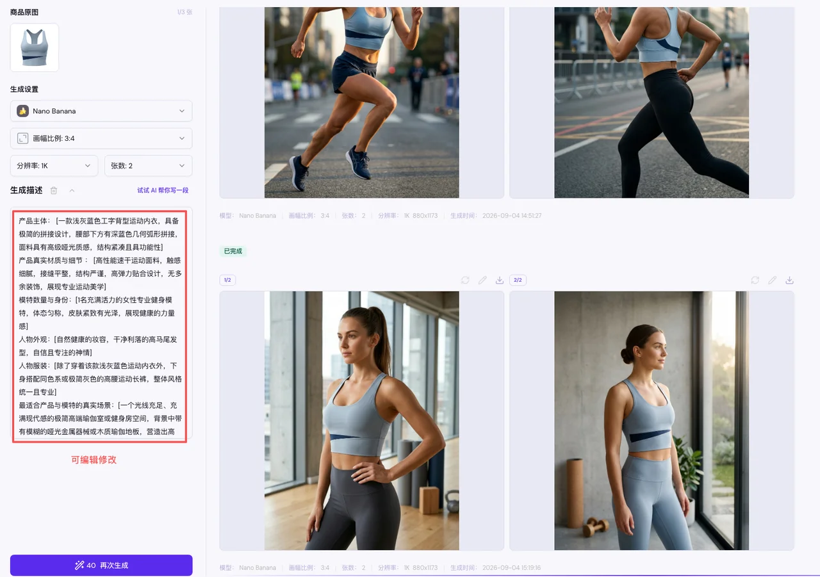The width and height of the screenshot is (820, 577).
Task: Download image 1/2 via download icon
Action: coord(500,280)
